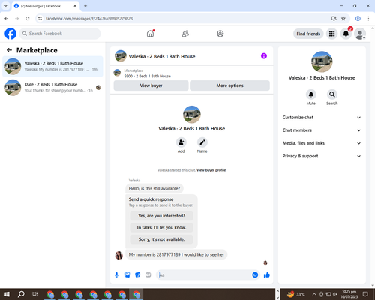Select the Messenger | Facebook browser tab
Image resolution: width=375 pixels, height=300 pixels.
coord(46,6)
